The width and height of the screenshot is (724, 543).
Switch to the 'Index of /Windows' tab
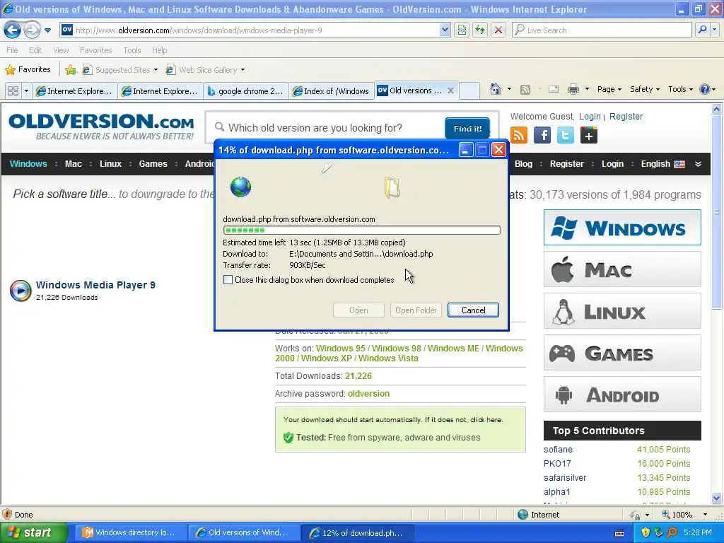click(x=332, y=91)
